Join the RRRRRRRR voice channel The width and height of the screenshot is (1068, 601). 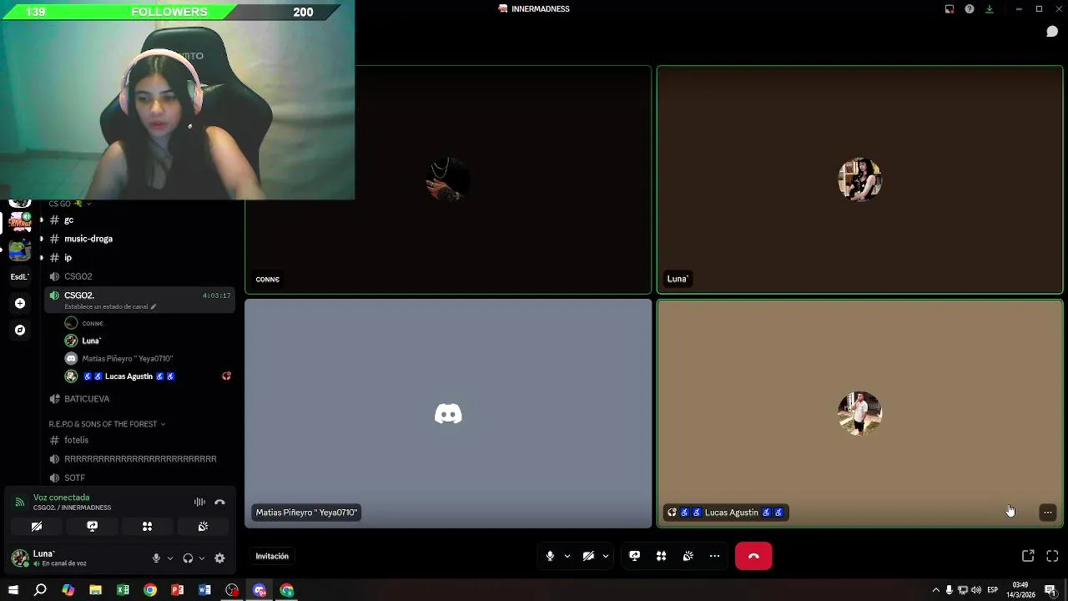139,459
